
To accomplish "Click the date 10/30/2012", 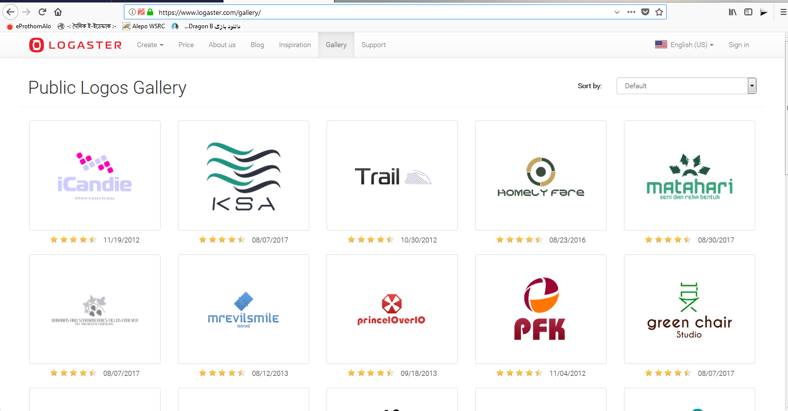I will tap(419, 240).
